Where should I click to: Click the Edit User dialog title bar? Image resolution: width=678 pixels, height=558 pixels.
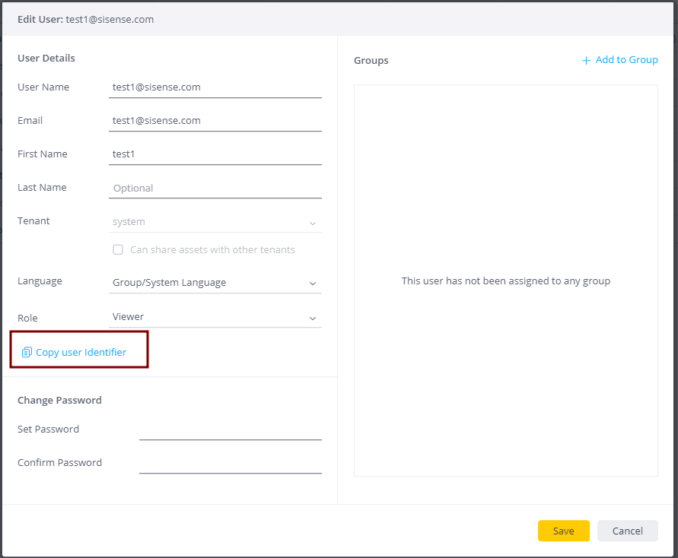tap(339, 19)
